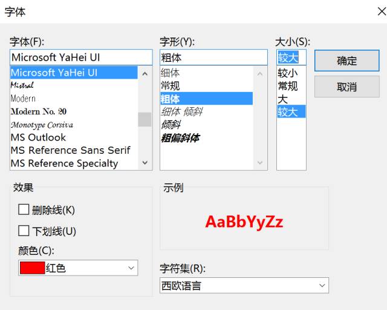Open the 颜色 dropdown showing 红色

(78, 268)
